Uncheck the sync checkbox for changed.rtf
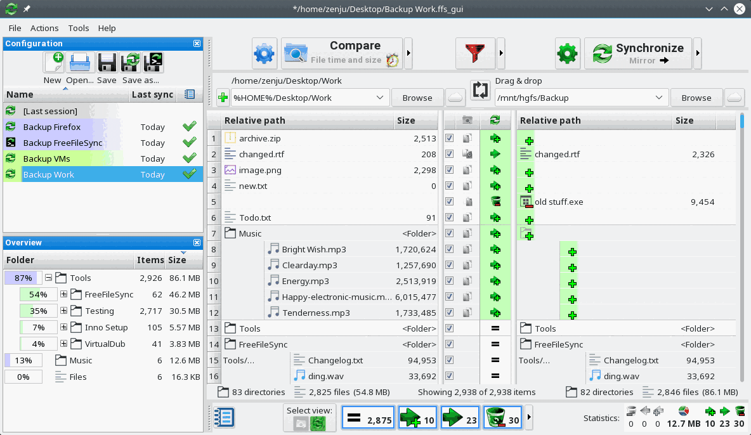751x435 pixels. 449,153
